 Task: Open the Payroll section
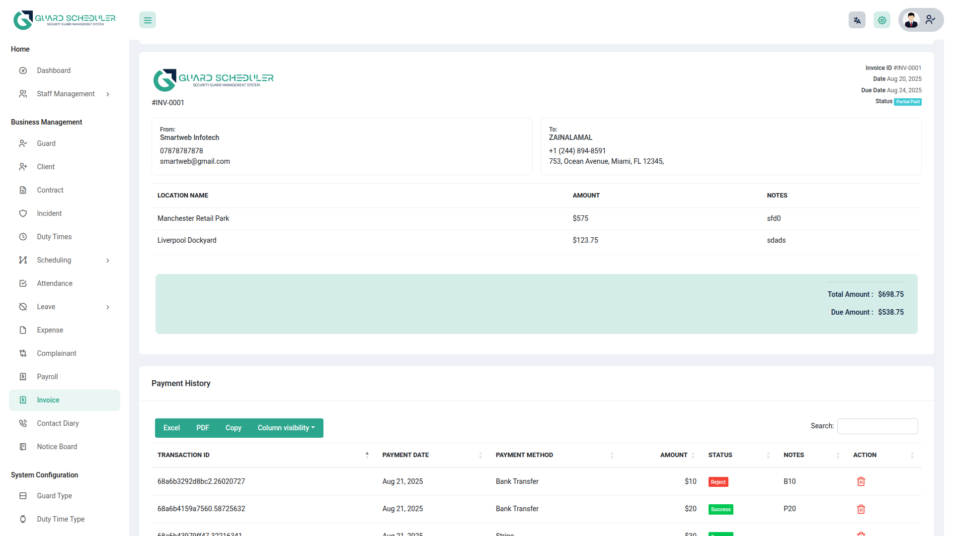[47, 377]
